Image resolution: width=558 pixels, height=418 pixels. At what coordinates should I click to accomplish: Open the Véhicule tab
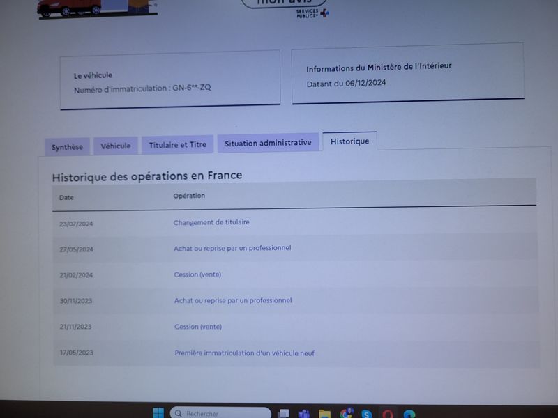[x=116, y=146]
